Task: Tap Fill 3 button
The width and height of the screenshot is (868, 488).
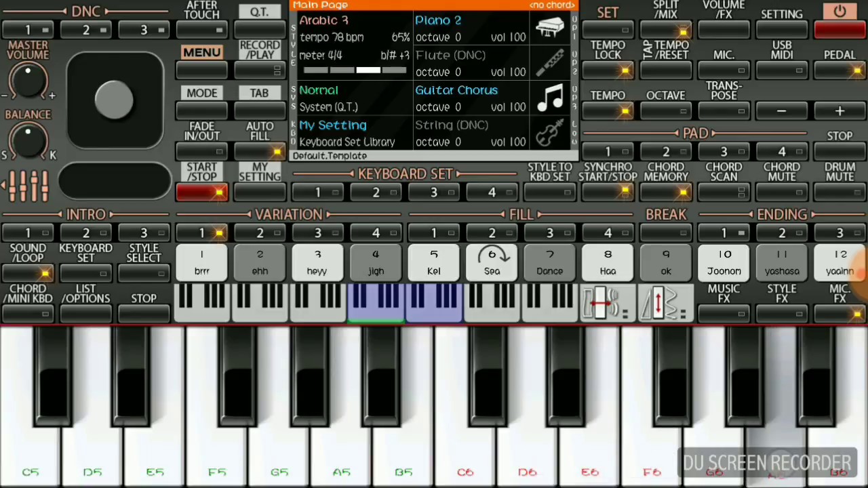Action: point(549,232)
